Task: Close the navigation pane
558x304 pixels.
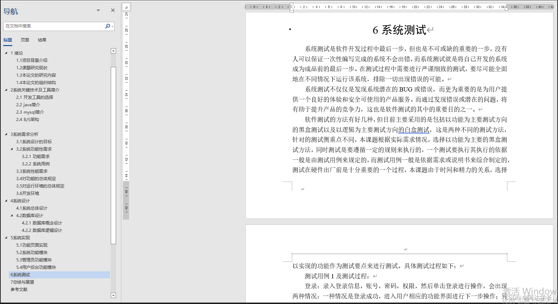Action: (x=113, y=10)
